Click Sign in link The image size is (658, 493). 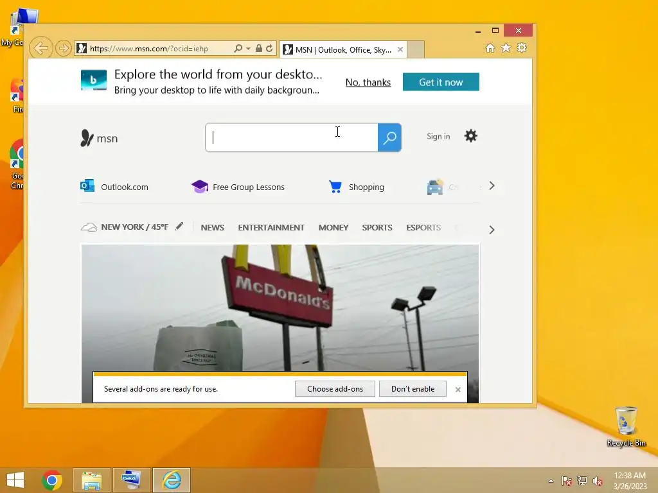pyautogui.click(x=438, y=136)
